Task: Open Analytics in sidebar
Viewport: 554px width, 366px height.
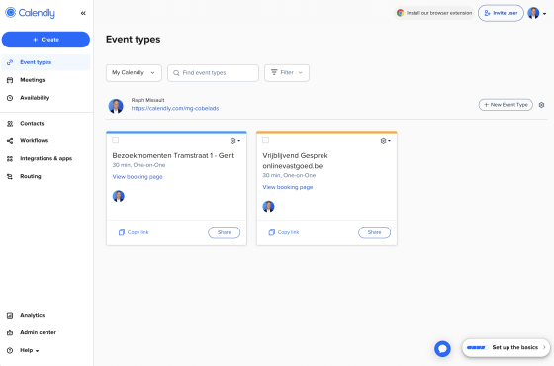Action: (x=46, y=315)
